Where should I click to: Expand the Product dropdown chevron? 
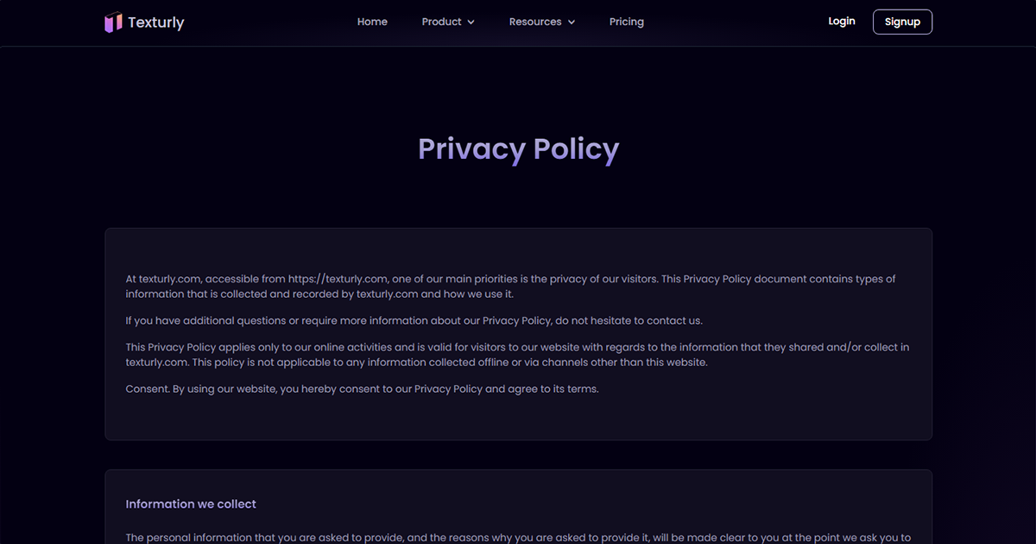471,22
